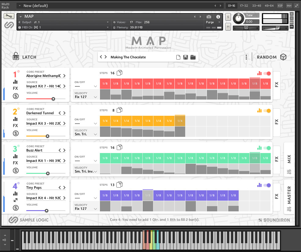Image resolution: width=301 pixels, height=252 pixels.
Task: Adjust Core 1 red volume slider
Action: coord(53,99)
